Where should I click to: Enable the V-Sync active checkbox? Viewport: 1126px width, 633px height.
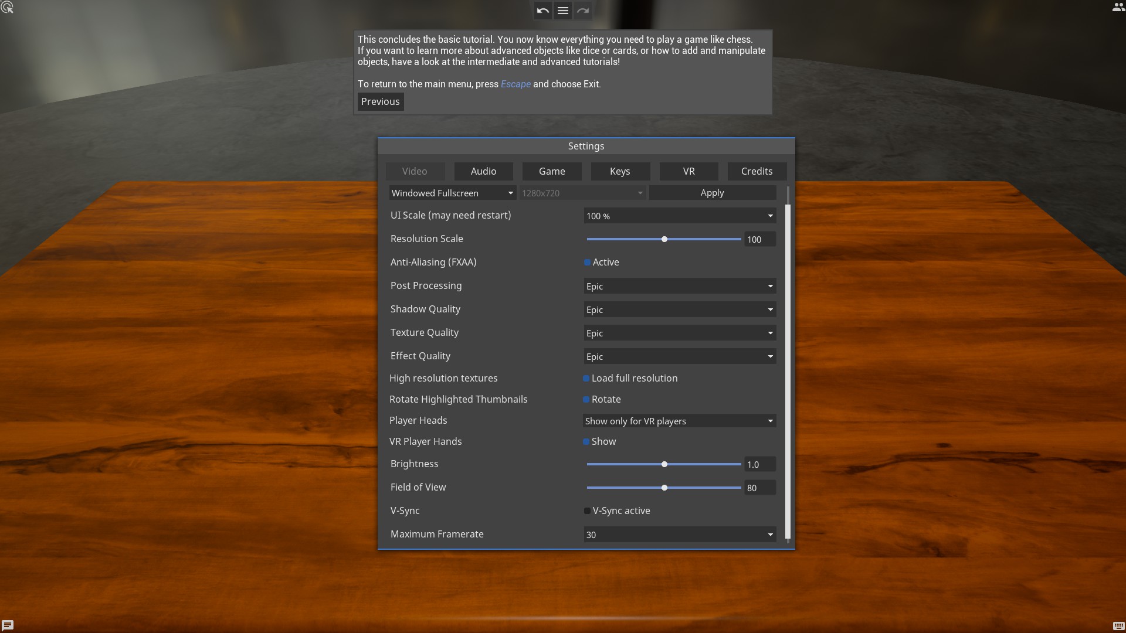[587, 511]
